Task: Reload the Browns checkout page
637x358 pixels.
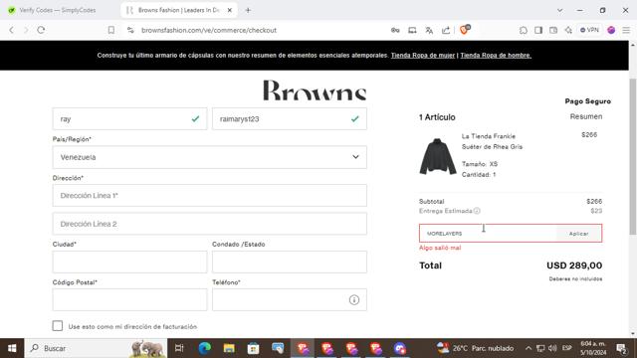Action: [41, 30]
